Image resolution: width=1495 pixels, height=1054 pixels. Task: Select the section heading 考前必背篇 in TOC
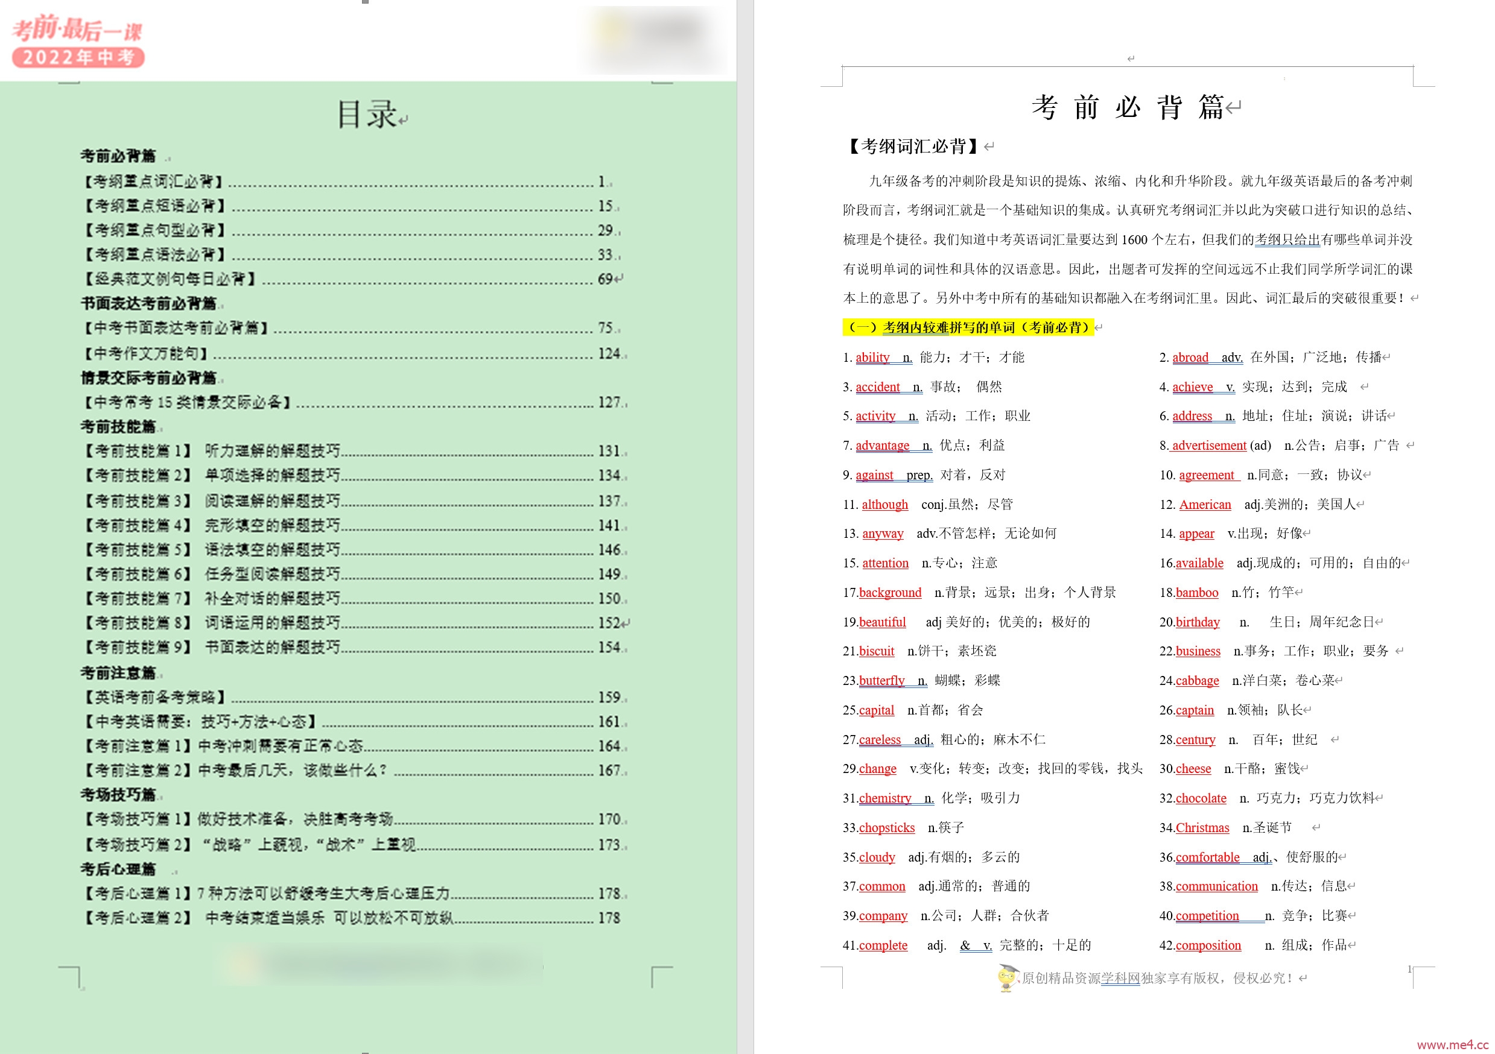click(118, 156)
